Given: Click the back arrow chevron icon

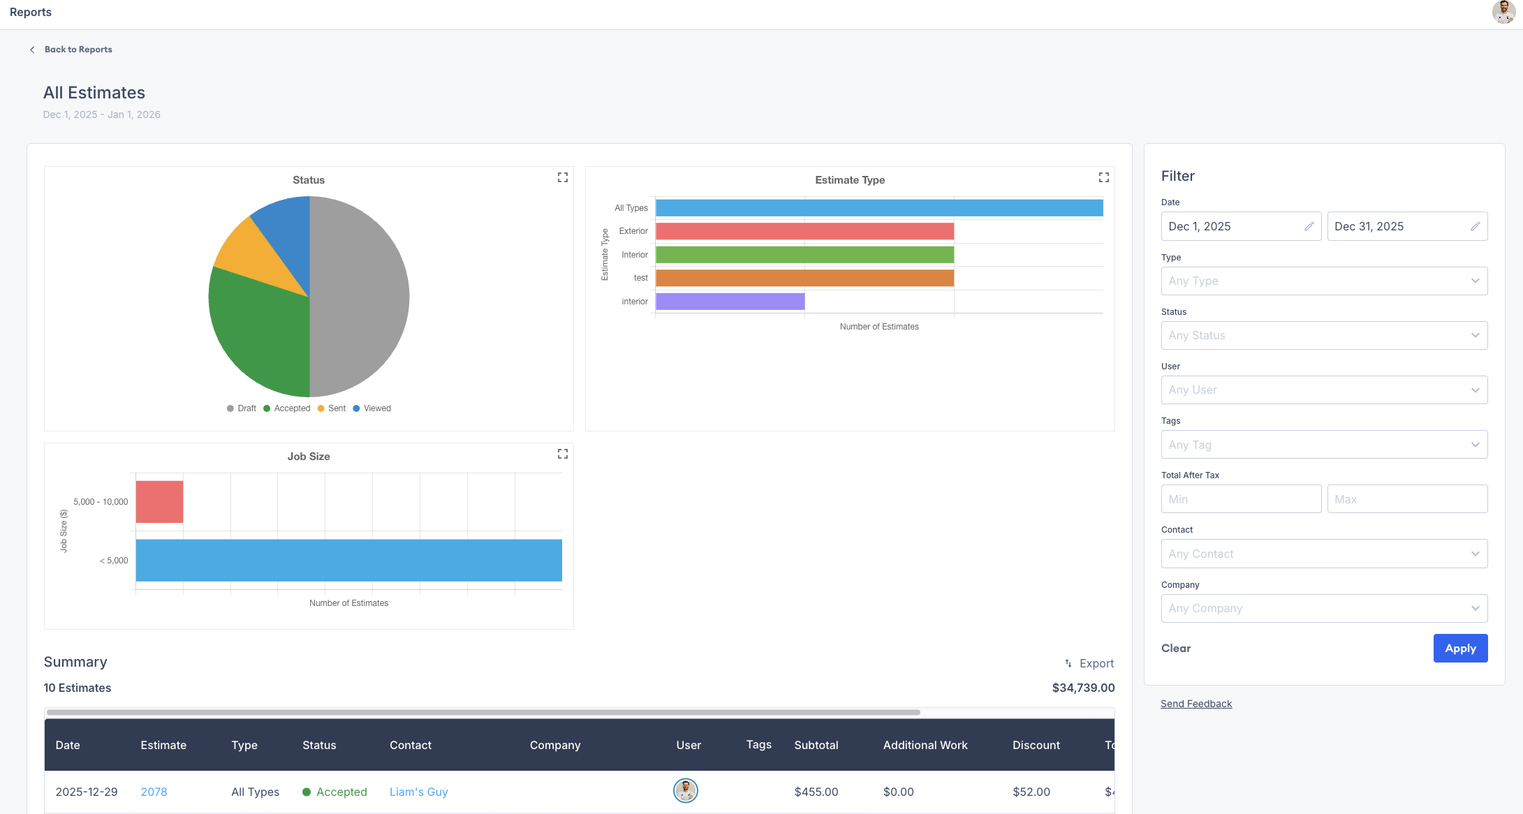Looking at the screenshot, I should 32,50.
